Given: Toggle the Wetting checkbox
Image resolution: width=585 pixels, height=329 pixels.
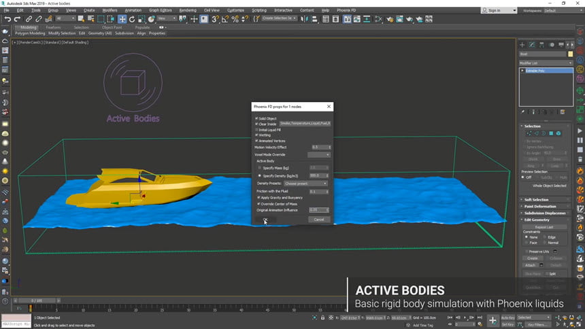Looking at the screenshot, I should 256,135.
